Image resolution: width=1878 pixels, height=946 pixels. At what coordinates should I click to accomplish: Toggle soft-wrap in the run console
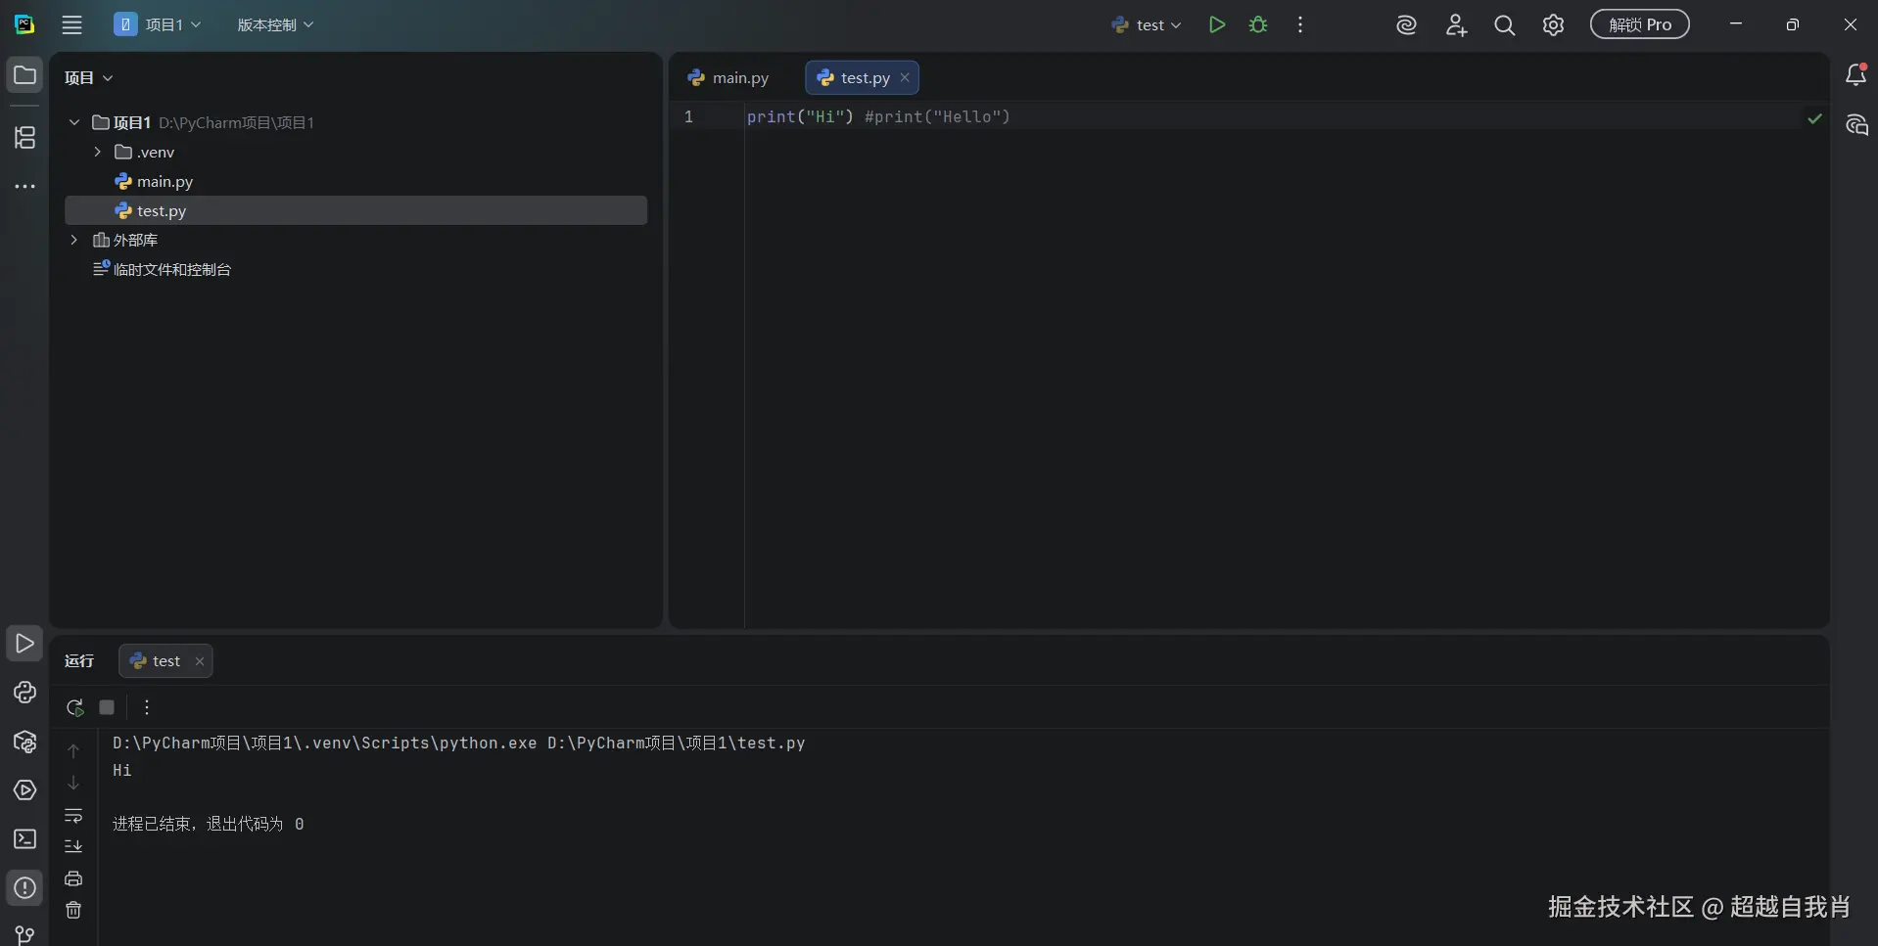(73, 816)
